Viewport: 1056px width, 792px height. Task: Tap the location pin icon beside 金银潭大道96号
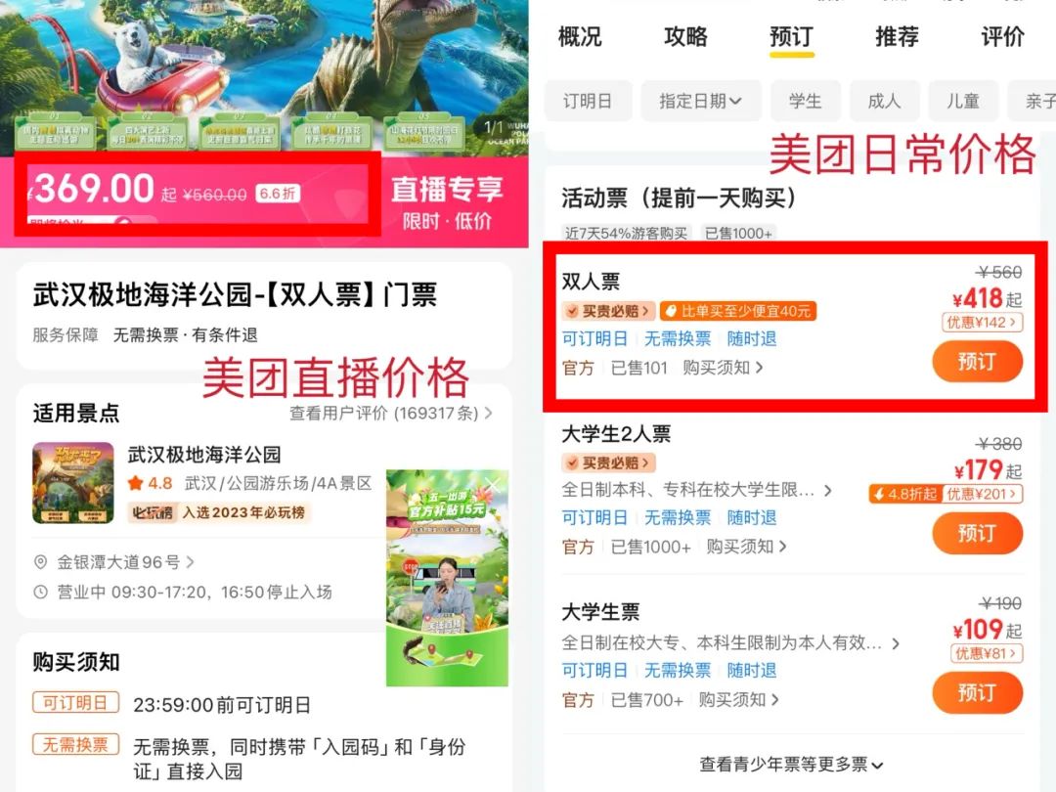click(40, 561)
